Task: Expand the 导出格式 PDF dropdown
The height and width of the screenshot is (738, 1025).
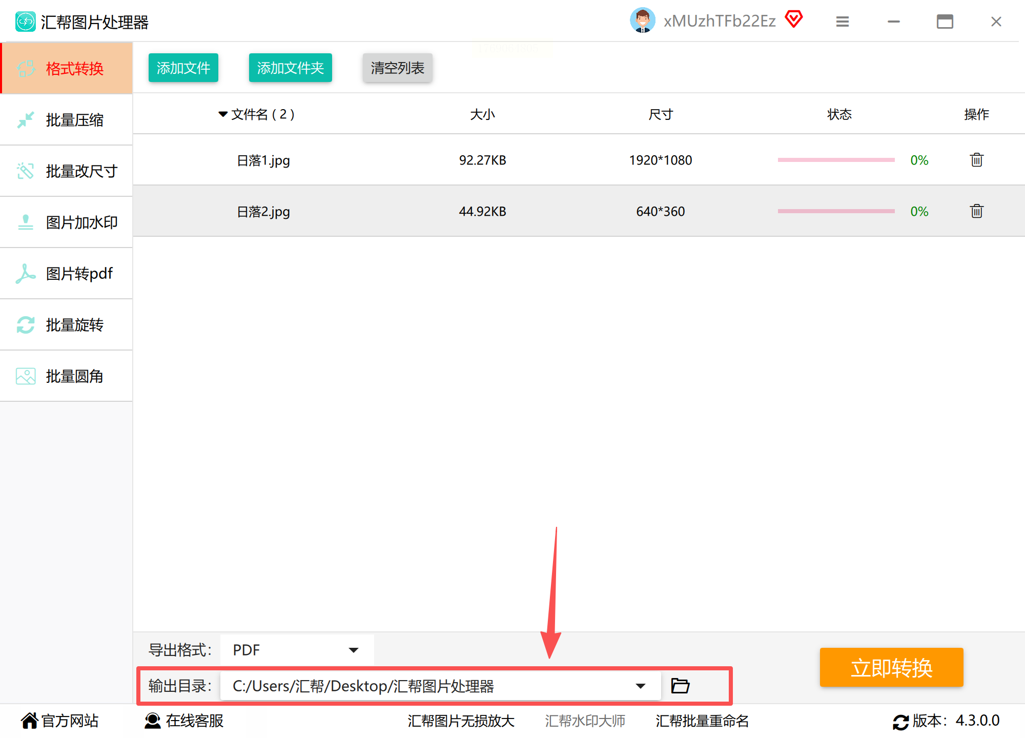Action: [353, 650]
